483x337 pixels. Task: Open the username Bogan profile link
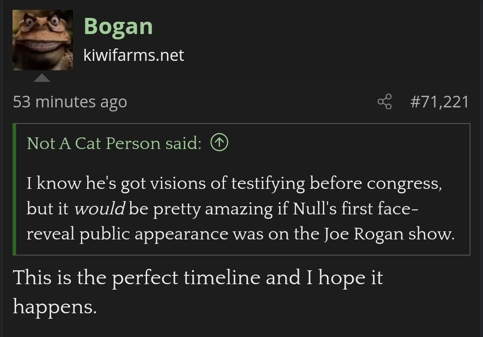[x=118, y=26]
